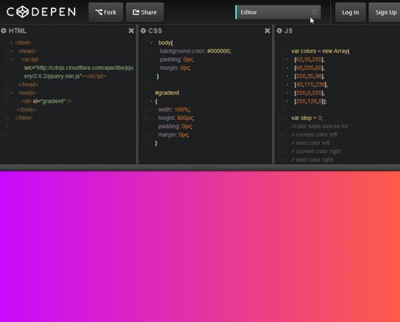Click the //color table indices for comment
Image resolution: width=400 pixels, height=322 pixels.
tap(319, 126)
